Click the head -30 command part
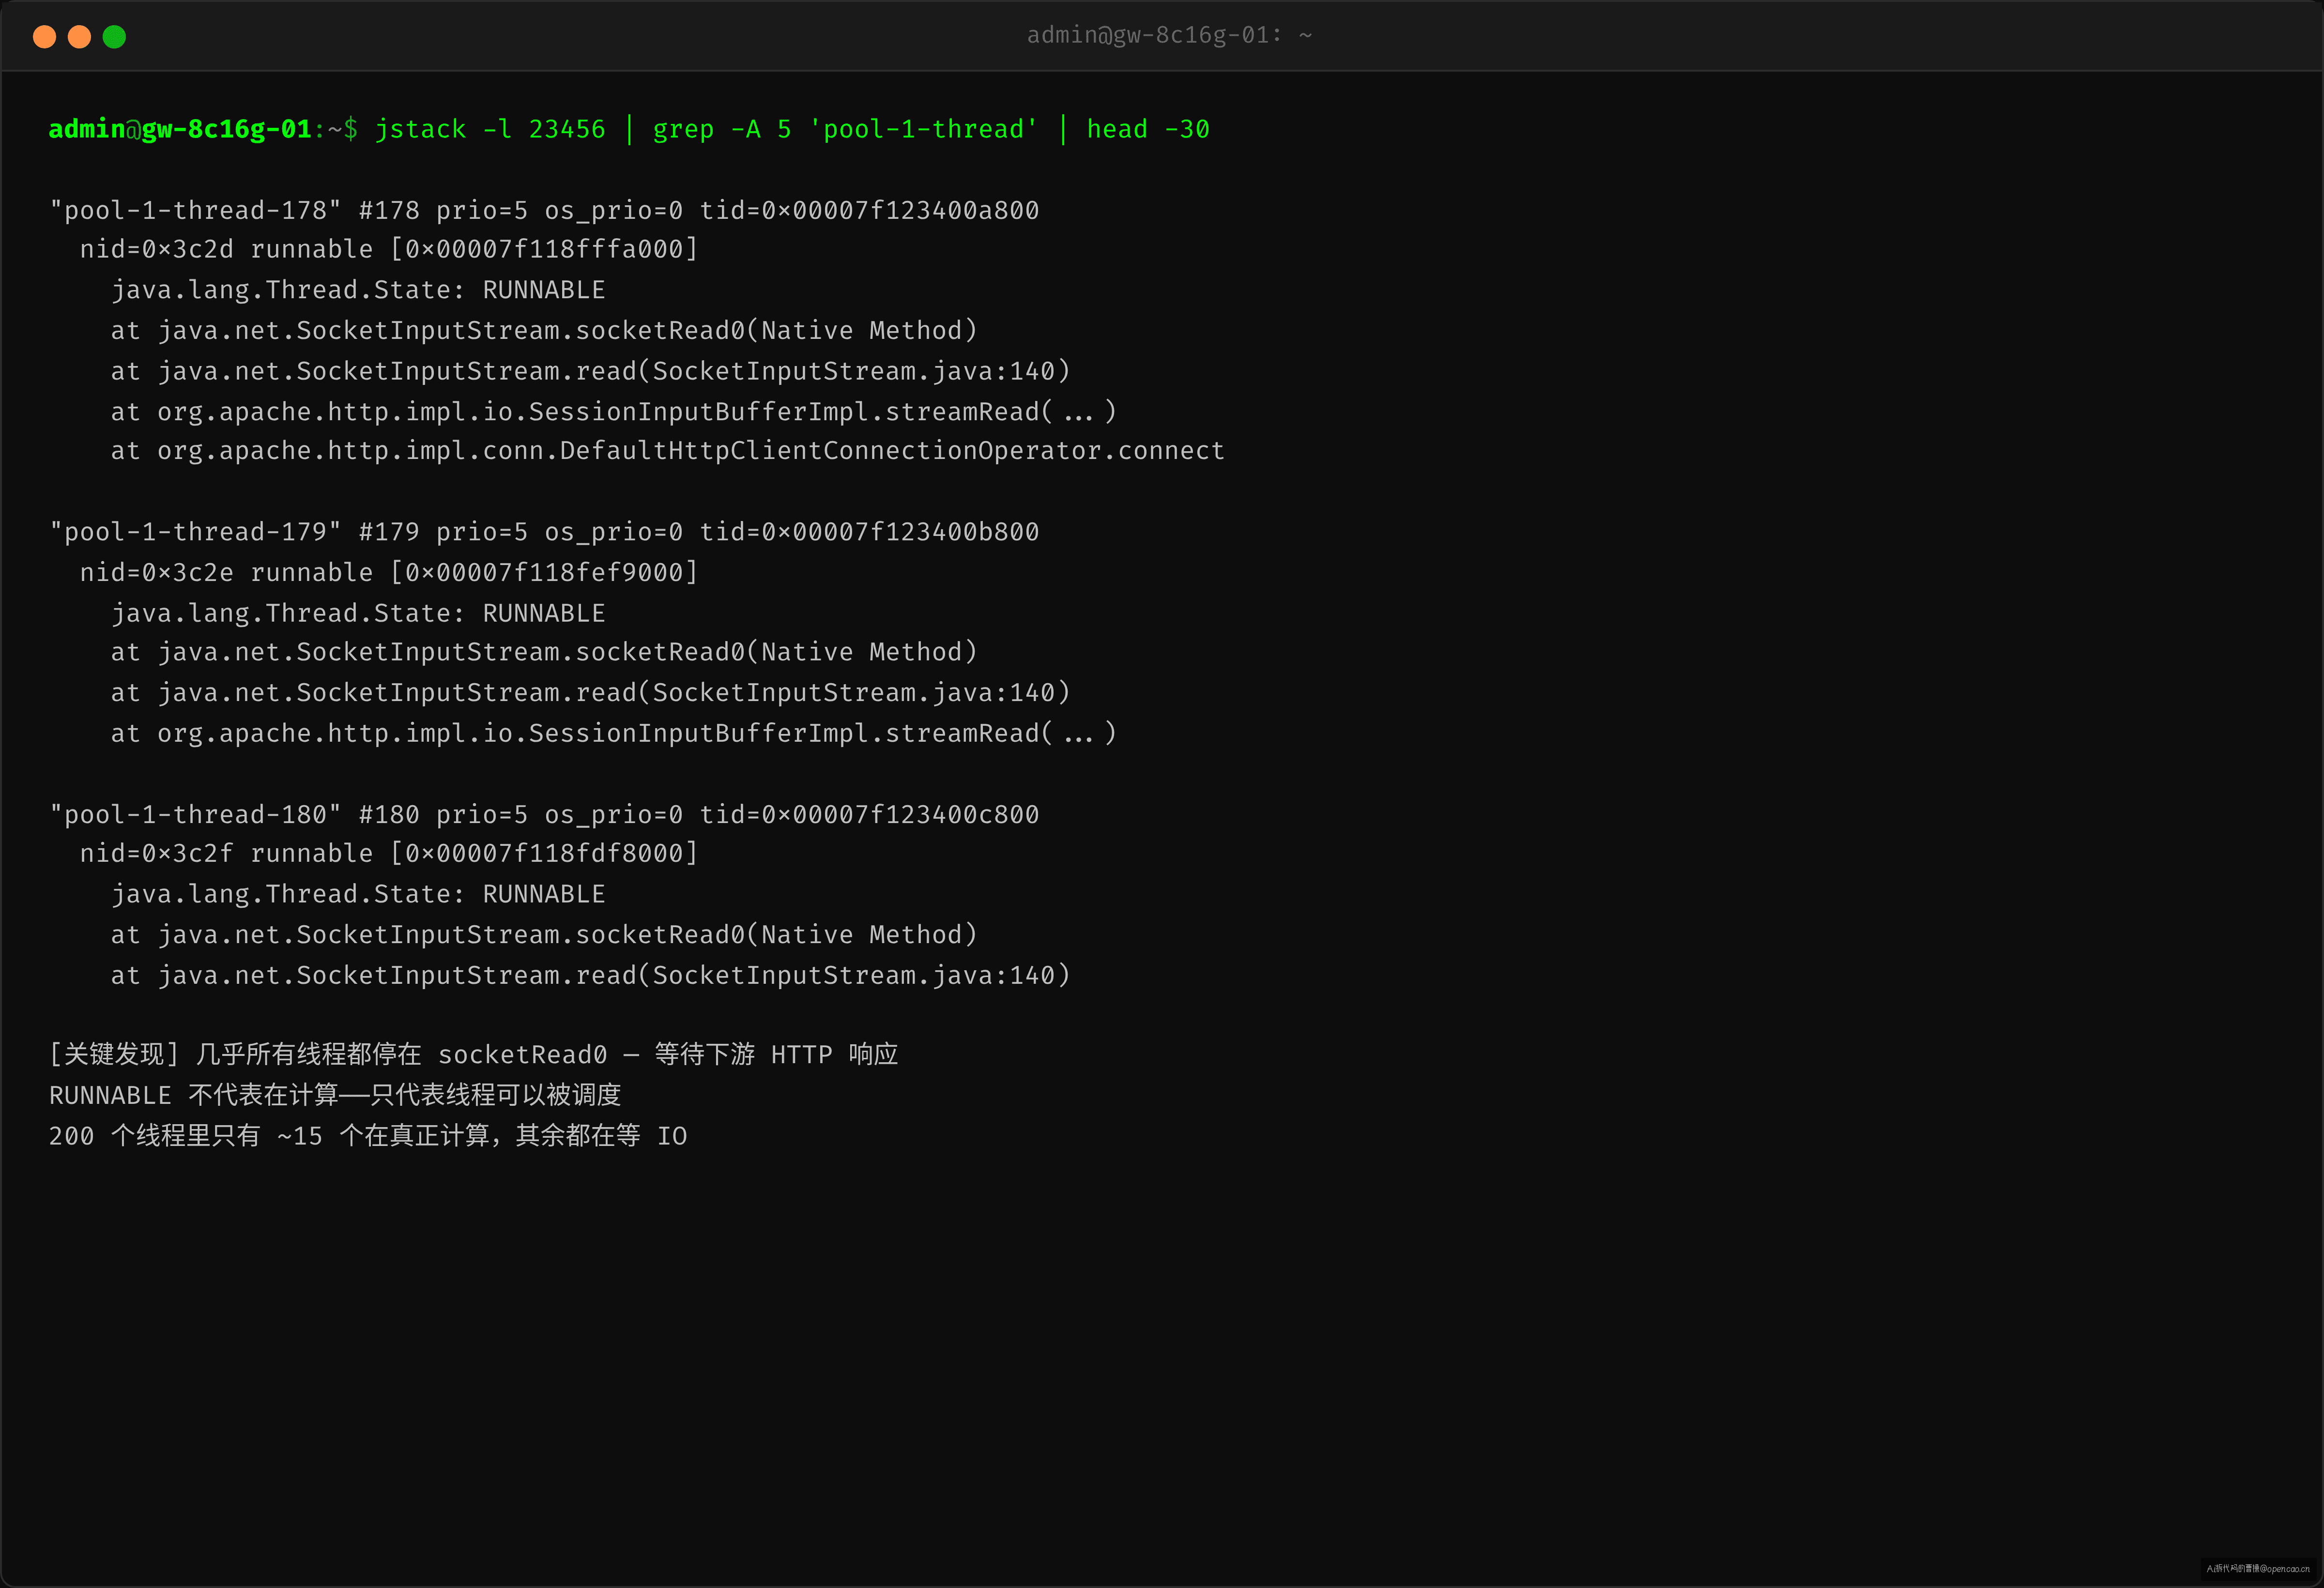Image resolution: width=2324 pixels, height=1588 pixels. pyautogui.click(x=1148, y=129)
